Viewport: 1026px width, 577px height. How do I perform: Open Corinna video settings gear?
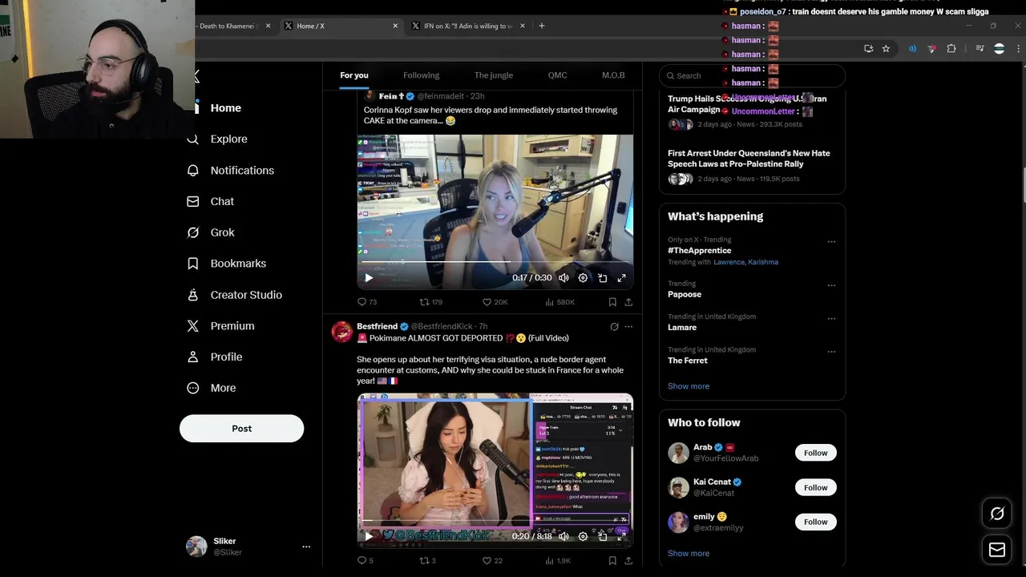[x=583, y=278]
